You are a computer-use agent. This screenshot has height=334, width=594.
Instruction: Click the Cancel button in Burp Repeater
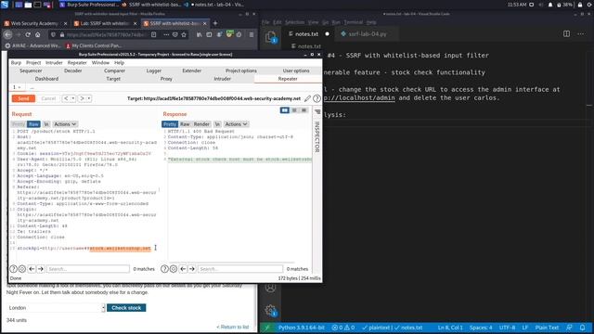click(x=48, y=98)
